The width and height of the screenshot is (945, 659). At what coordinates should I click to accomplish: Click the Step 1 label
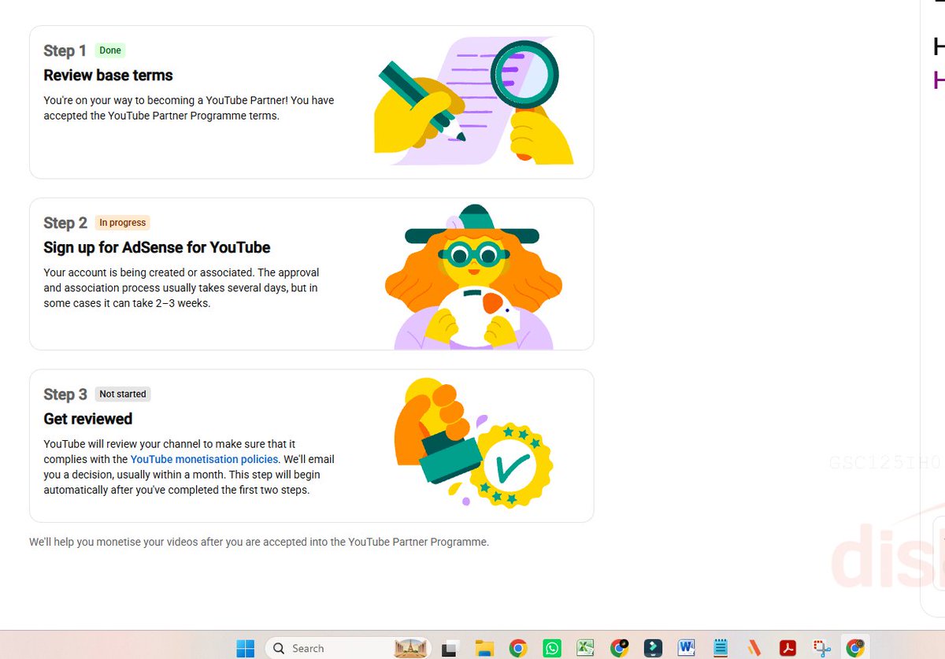point(65,51)
